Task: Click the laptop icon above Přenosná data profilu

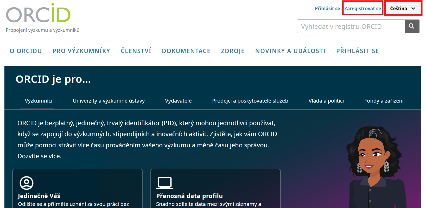Action: (x=165, y=183)
